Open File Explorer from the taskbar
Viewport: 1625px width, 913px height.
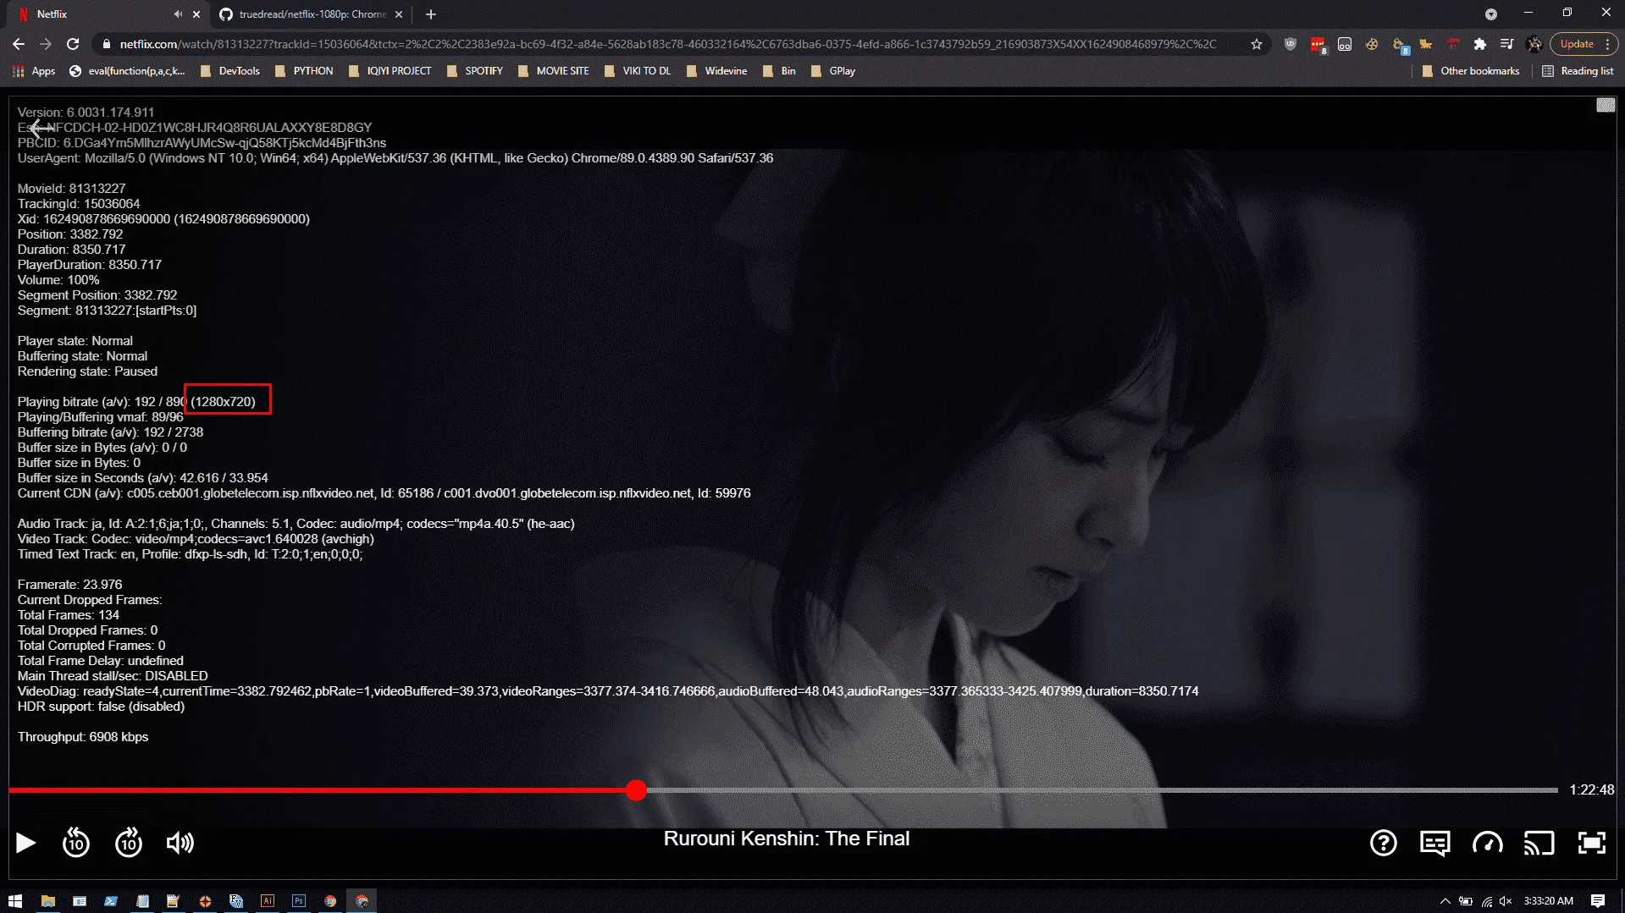[x=47, y=901]
